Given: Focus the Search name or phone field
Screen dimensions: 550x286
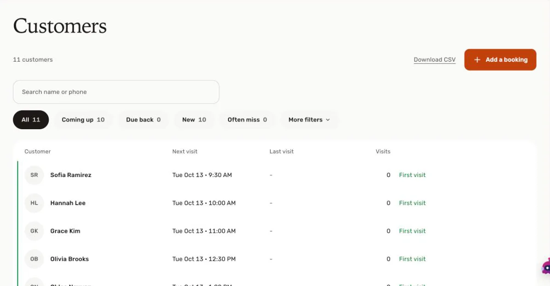Looking at the screenshot, I should point(116,92).
